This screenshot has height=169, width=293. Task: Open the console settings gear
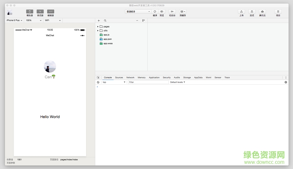click(x=286, y=82)
